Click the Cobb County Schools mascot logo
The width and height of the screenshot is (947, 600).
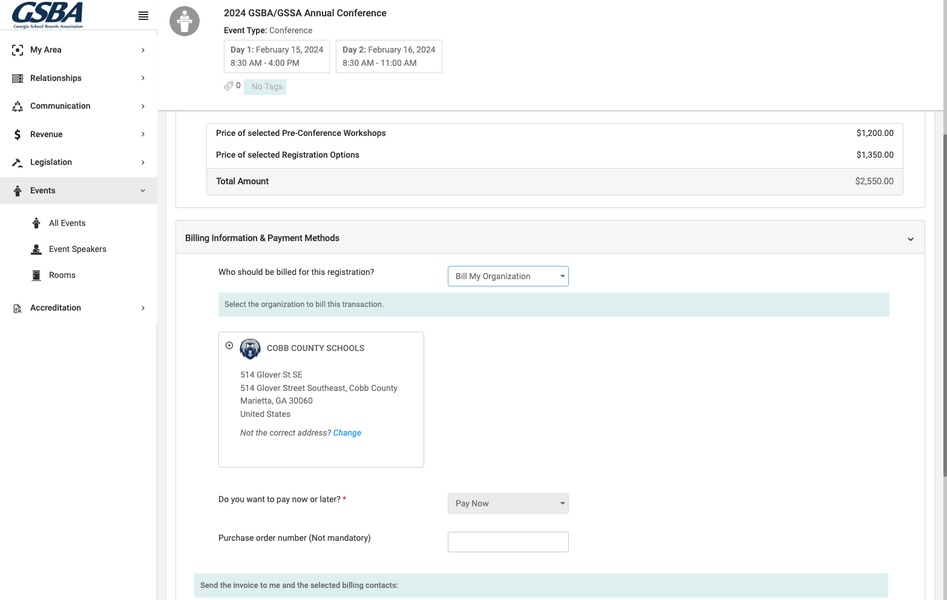click(x=250, y=349)
